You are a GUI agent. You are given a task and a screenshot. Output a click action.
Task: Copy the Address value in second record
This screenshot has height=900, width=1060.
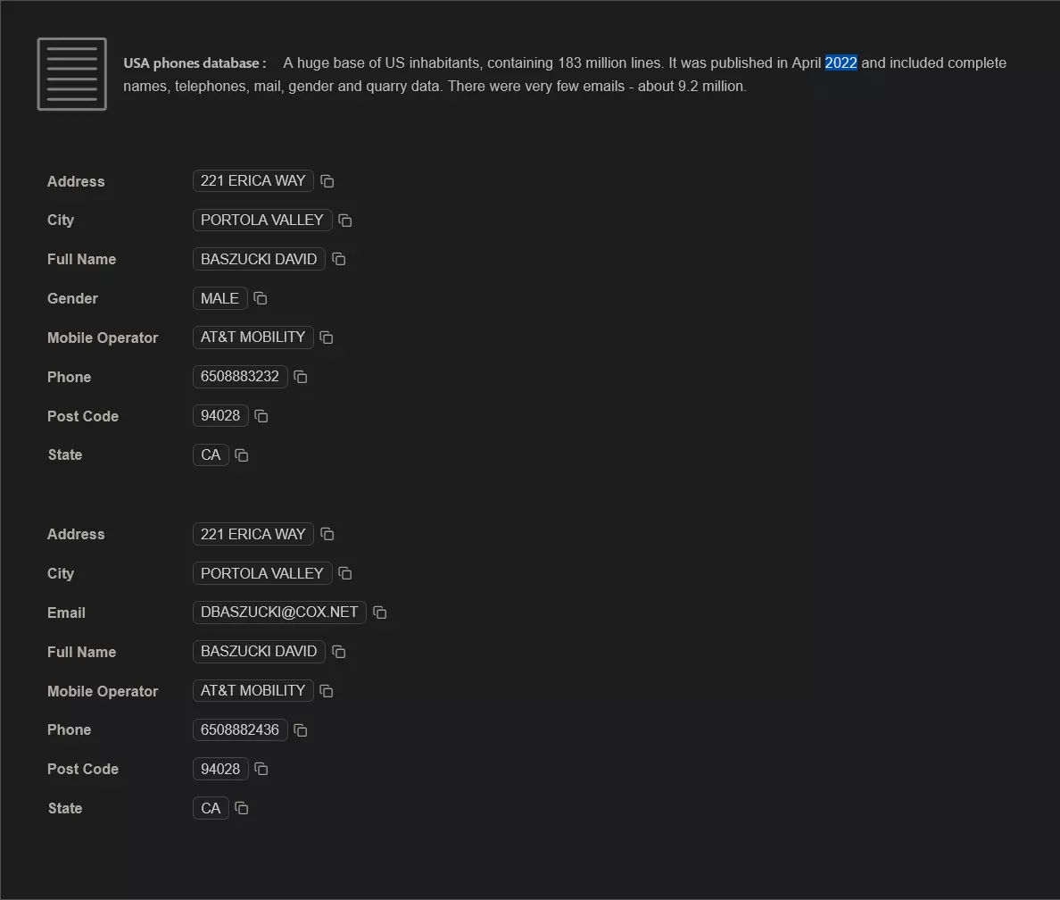coord(327,535)
